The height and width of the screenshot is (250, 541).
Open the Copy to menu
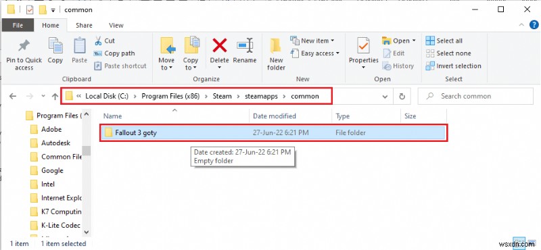coord(191,55)
